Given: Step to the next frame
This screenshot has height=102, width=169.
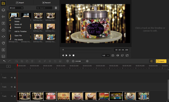Looking at the screenshot, I should coord(70,55).
